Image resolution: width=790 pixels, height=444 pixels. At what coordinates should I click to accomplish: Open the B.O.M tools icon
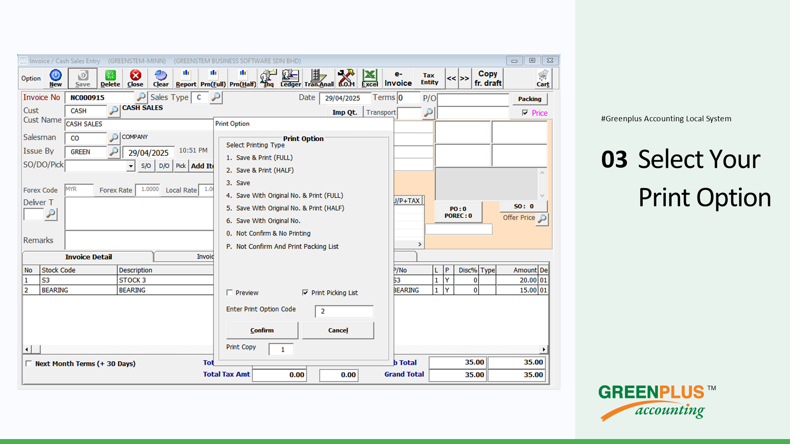(346, 78)
